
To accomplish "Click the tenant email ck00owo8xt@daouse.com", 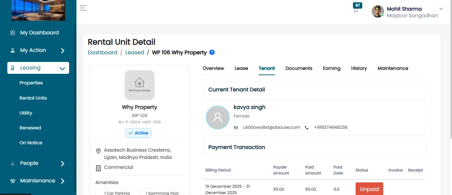I will (272, 127).
